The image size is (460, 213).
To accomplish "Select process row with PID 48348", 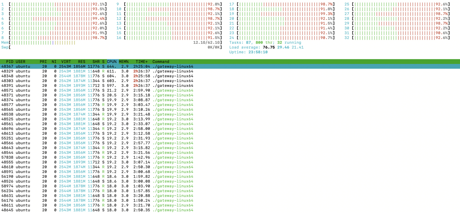I will point(230,76).
